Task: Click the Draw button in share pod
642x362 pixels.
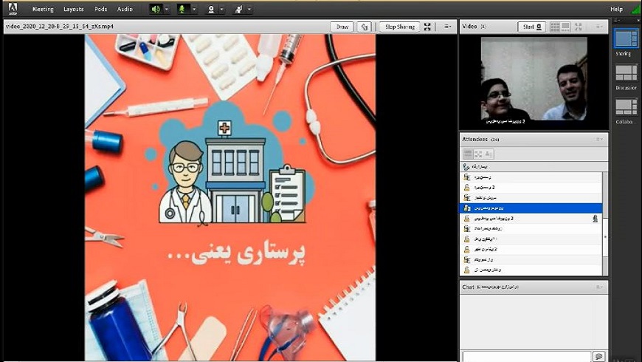Action: (x=342, y=27)
